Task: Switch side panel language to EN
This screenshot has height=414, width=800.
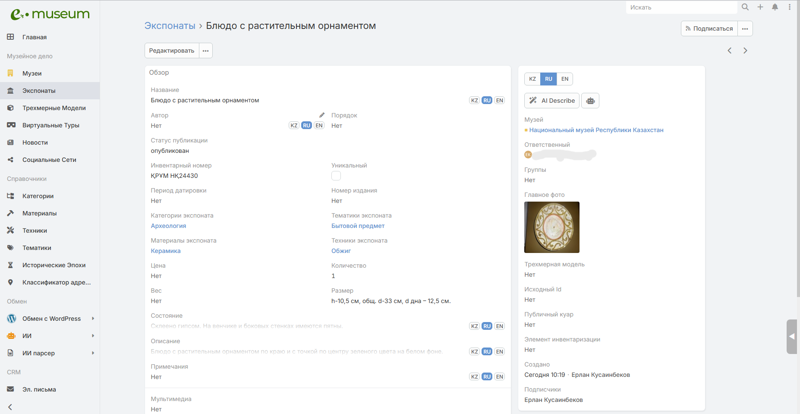Action: tap(564, 79)
